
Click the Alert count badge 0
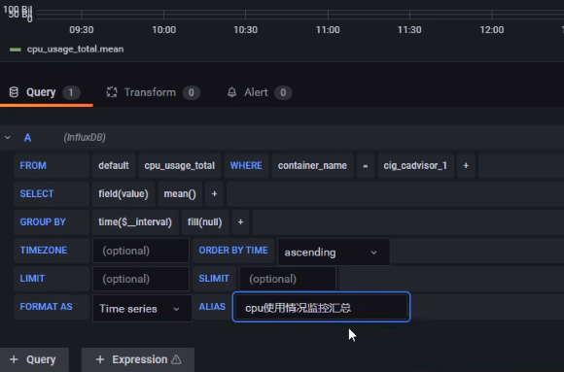283,92
